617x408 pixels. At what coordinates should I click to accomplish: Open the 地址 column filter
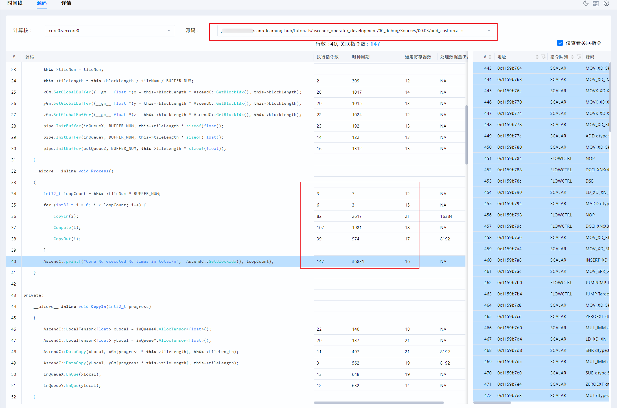[543, 57]
